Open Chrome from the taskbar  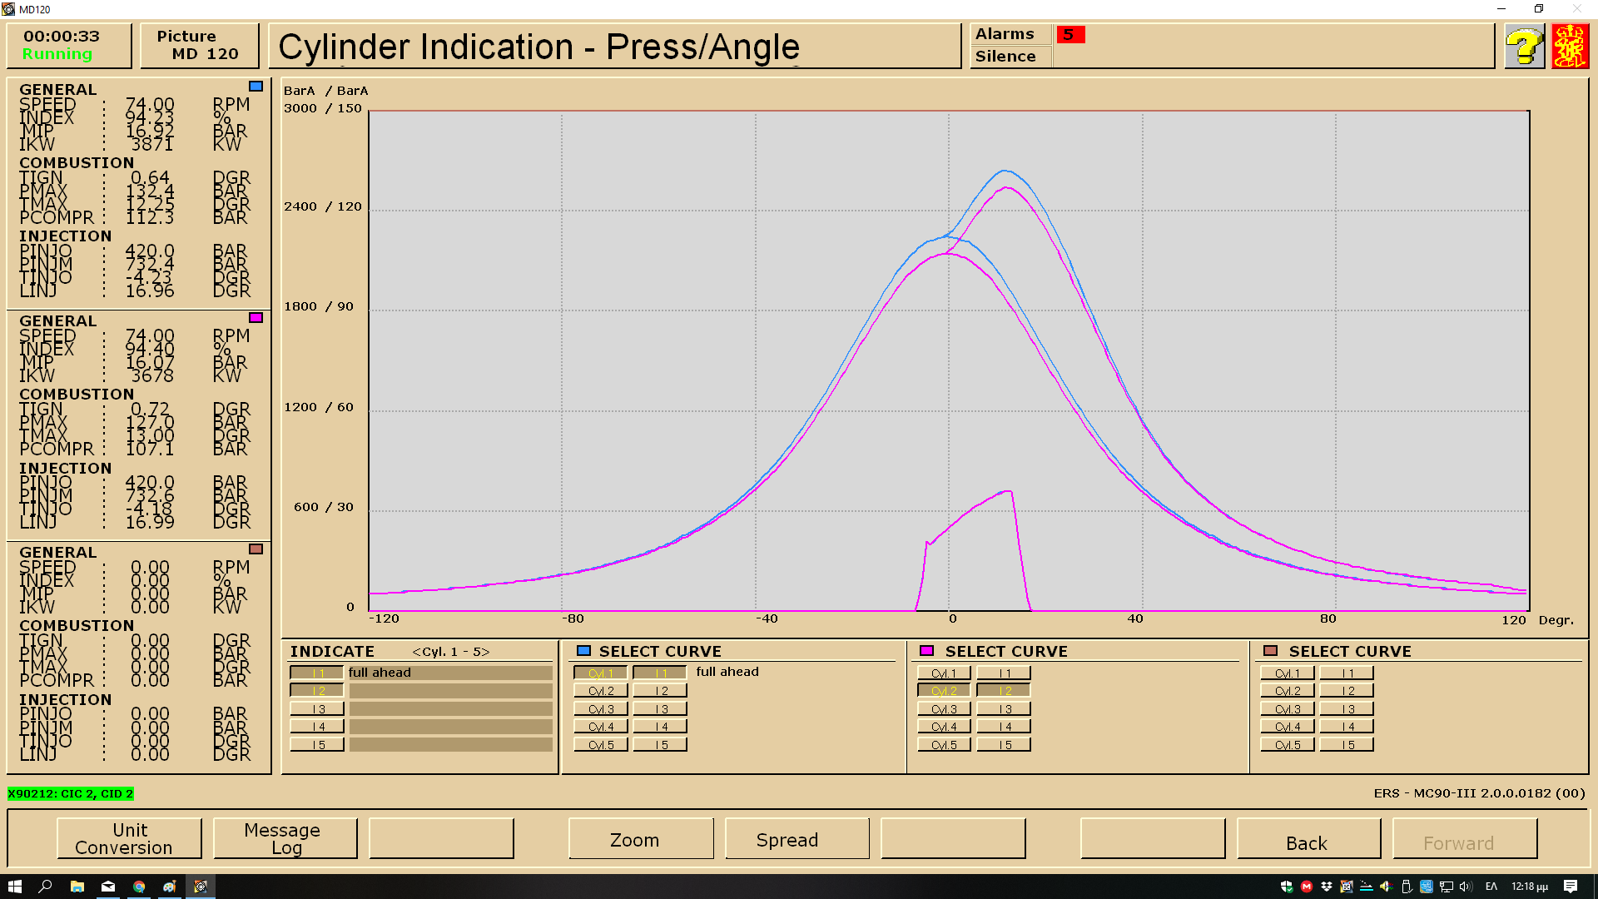coord(139,887)
